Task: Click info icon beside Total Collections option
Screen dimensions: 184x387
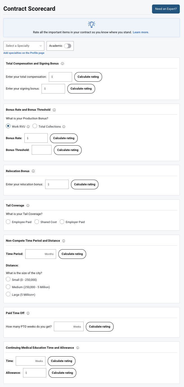Action: [x=64, y=127]
